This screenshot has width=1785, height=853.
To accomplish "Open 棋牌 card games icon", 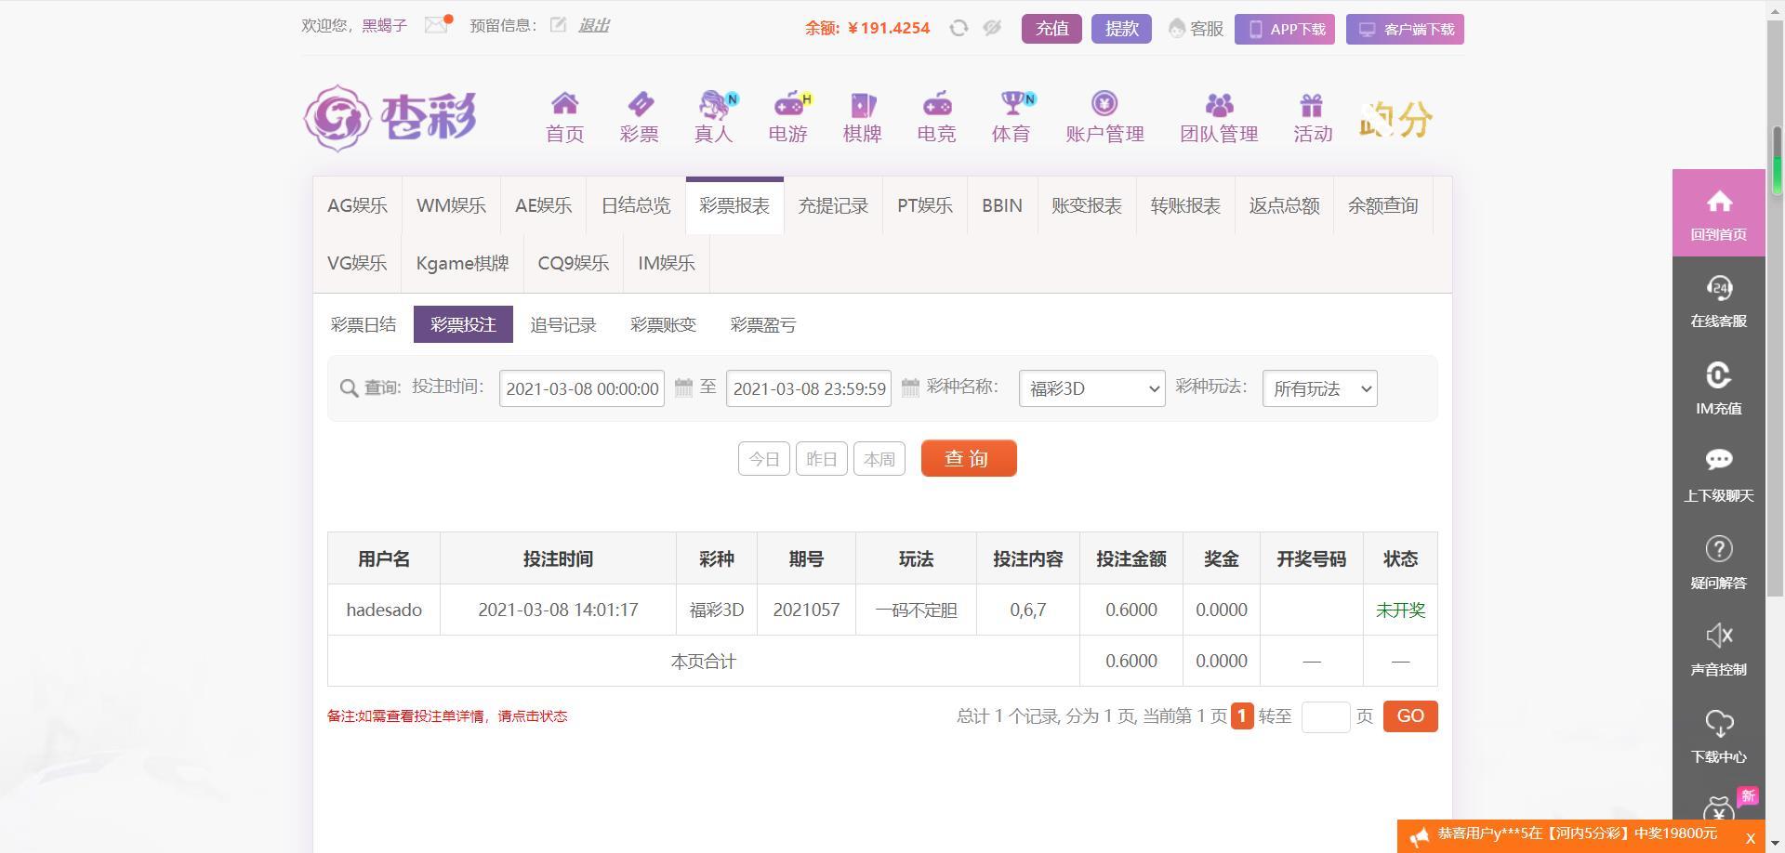I will point(862,104).
